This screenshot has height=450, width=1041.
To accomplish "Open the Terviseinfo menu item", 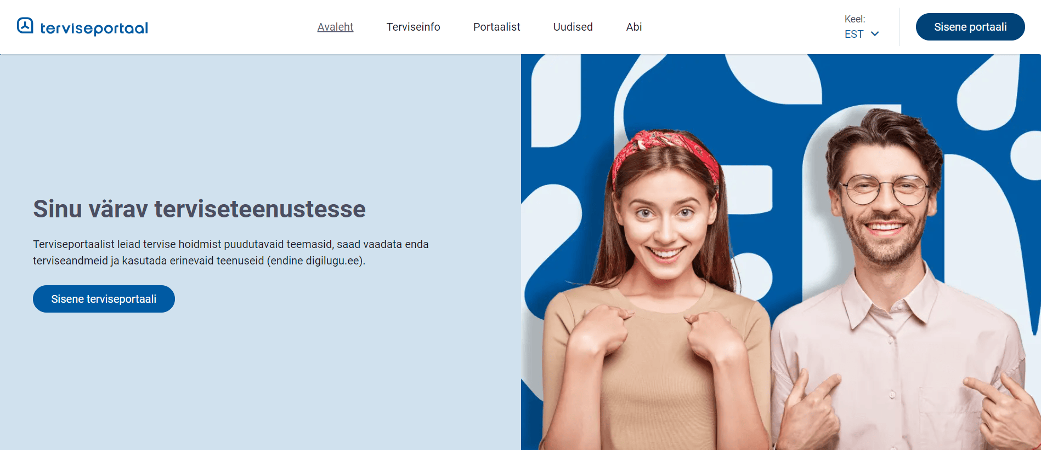I will 413,27.
